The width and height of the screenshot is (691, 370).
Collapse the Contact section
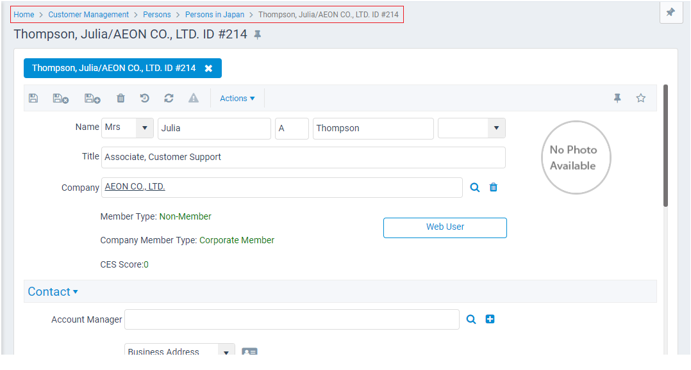(x=53, y=292)
